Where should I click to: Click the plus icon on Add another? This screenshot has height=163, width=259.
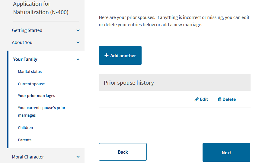pos(106,55)
